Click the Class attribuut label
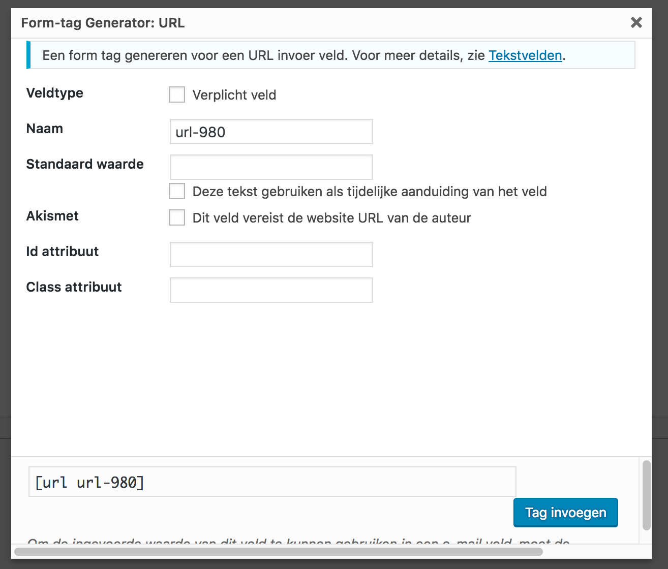 coord(74,287)
